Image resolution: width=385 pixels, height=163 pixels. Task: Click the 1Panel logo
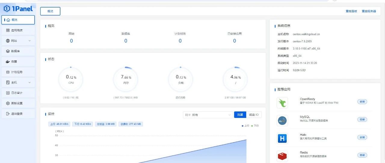point(18,8)
